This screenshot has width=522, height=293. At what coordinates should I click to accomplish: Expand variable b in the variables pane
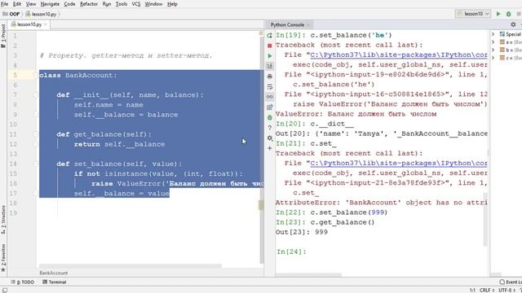(493, 50)
